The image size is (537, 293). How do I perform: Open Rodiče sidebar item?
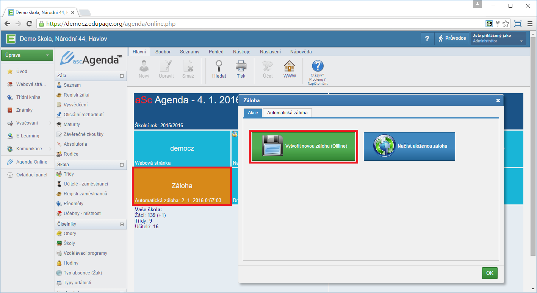tap(71, 154)
